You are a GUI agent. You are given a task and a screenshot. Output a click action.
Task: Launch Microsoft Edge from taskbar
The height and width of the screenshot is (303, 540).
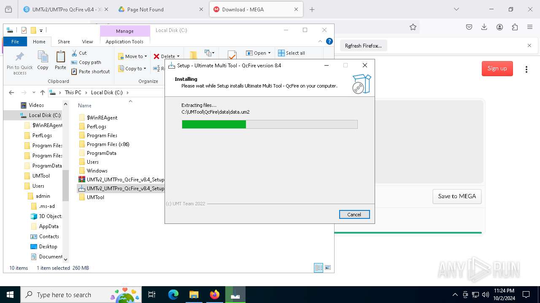click(x=173, y=295)
